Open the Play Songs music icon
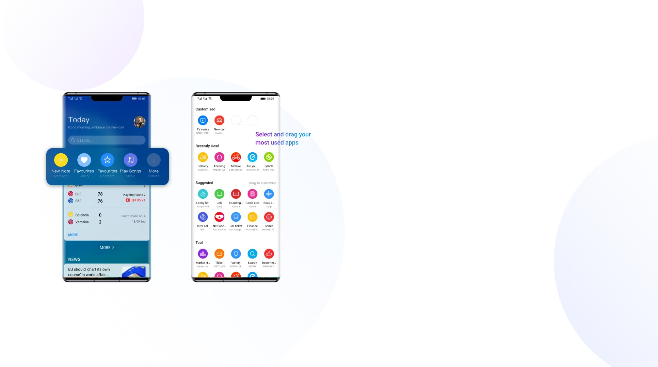 (x=131, y=160)
